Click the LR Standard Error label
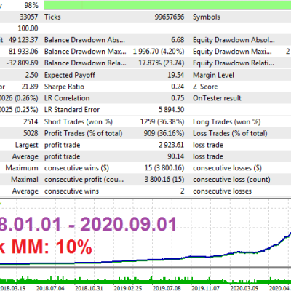Screen dimensions: 291x291 [72, 110]
